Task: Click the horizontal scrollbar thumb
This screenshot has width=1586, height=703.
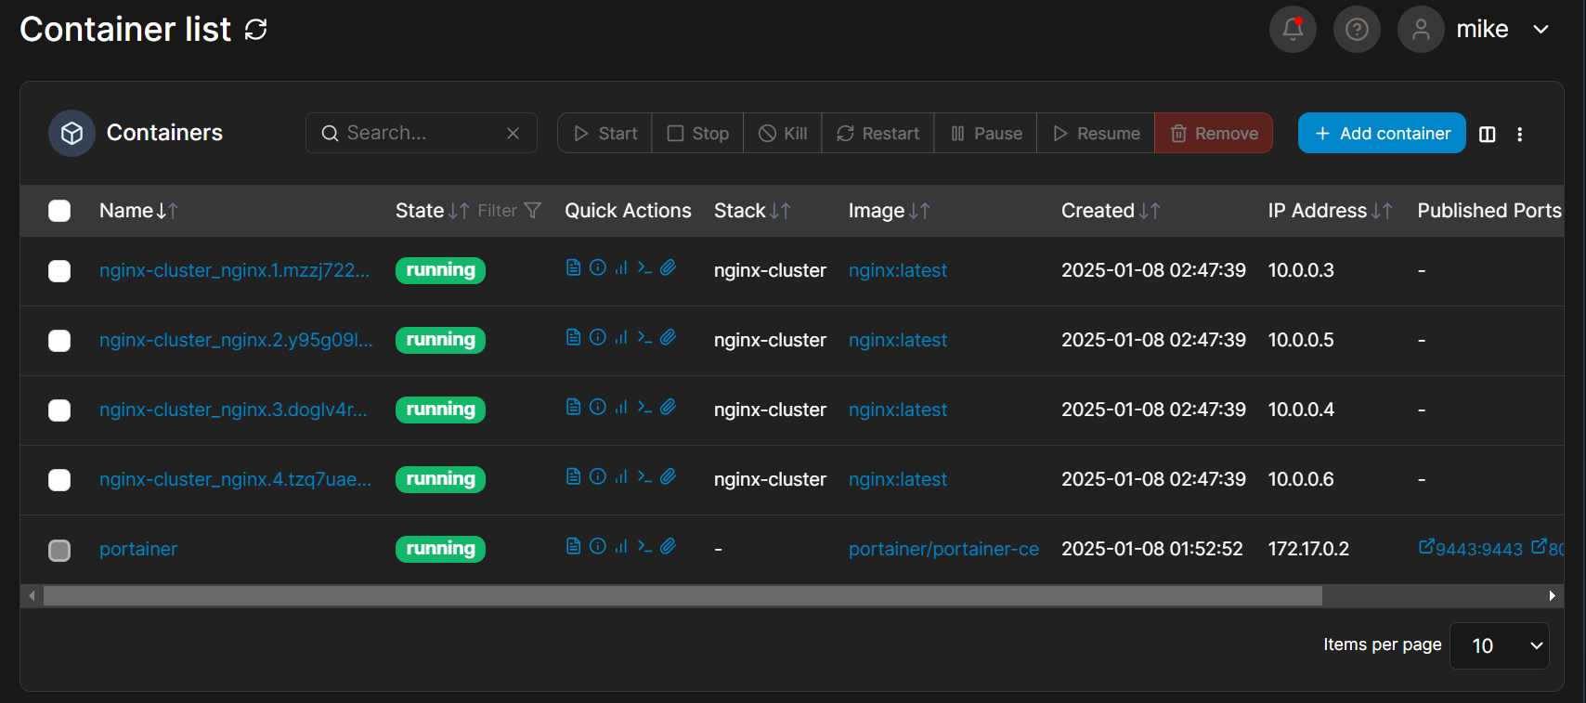Action: click(682, 596)
